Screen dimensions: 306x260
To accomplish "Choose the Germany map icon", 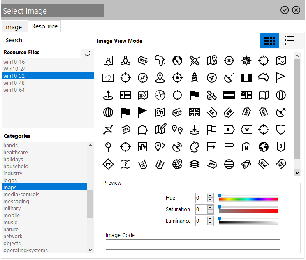I will (x=195, y=147).
